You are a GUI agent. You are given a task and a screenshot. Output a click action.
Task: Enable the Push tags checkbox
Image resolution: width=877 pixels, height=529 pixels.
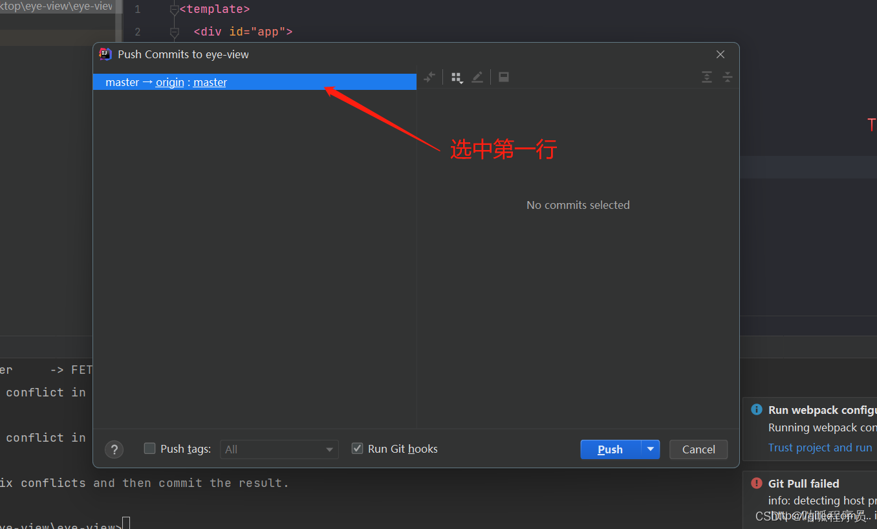click(x=149, y=448)
